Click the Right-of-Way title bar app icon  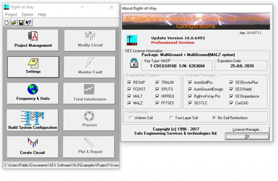point(7,7)
